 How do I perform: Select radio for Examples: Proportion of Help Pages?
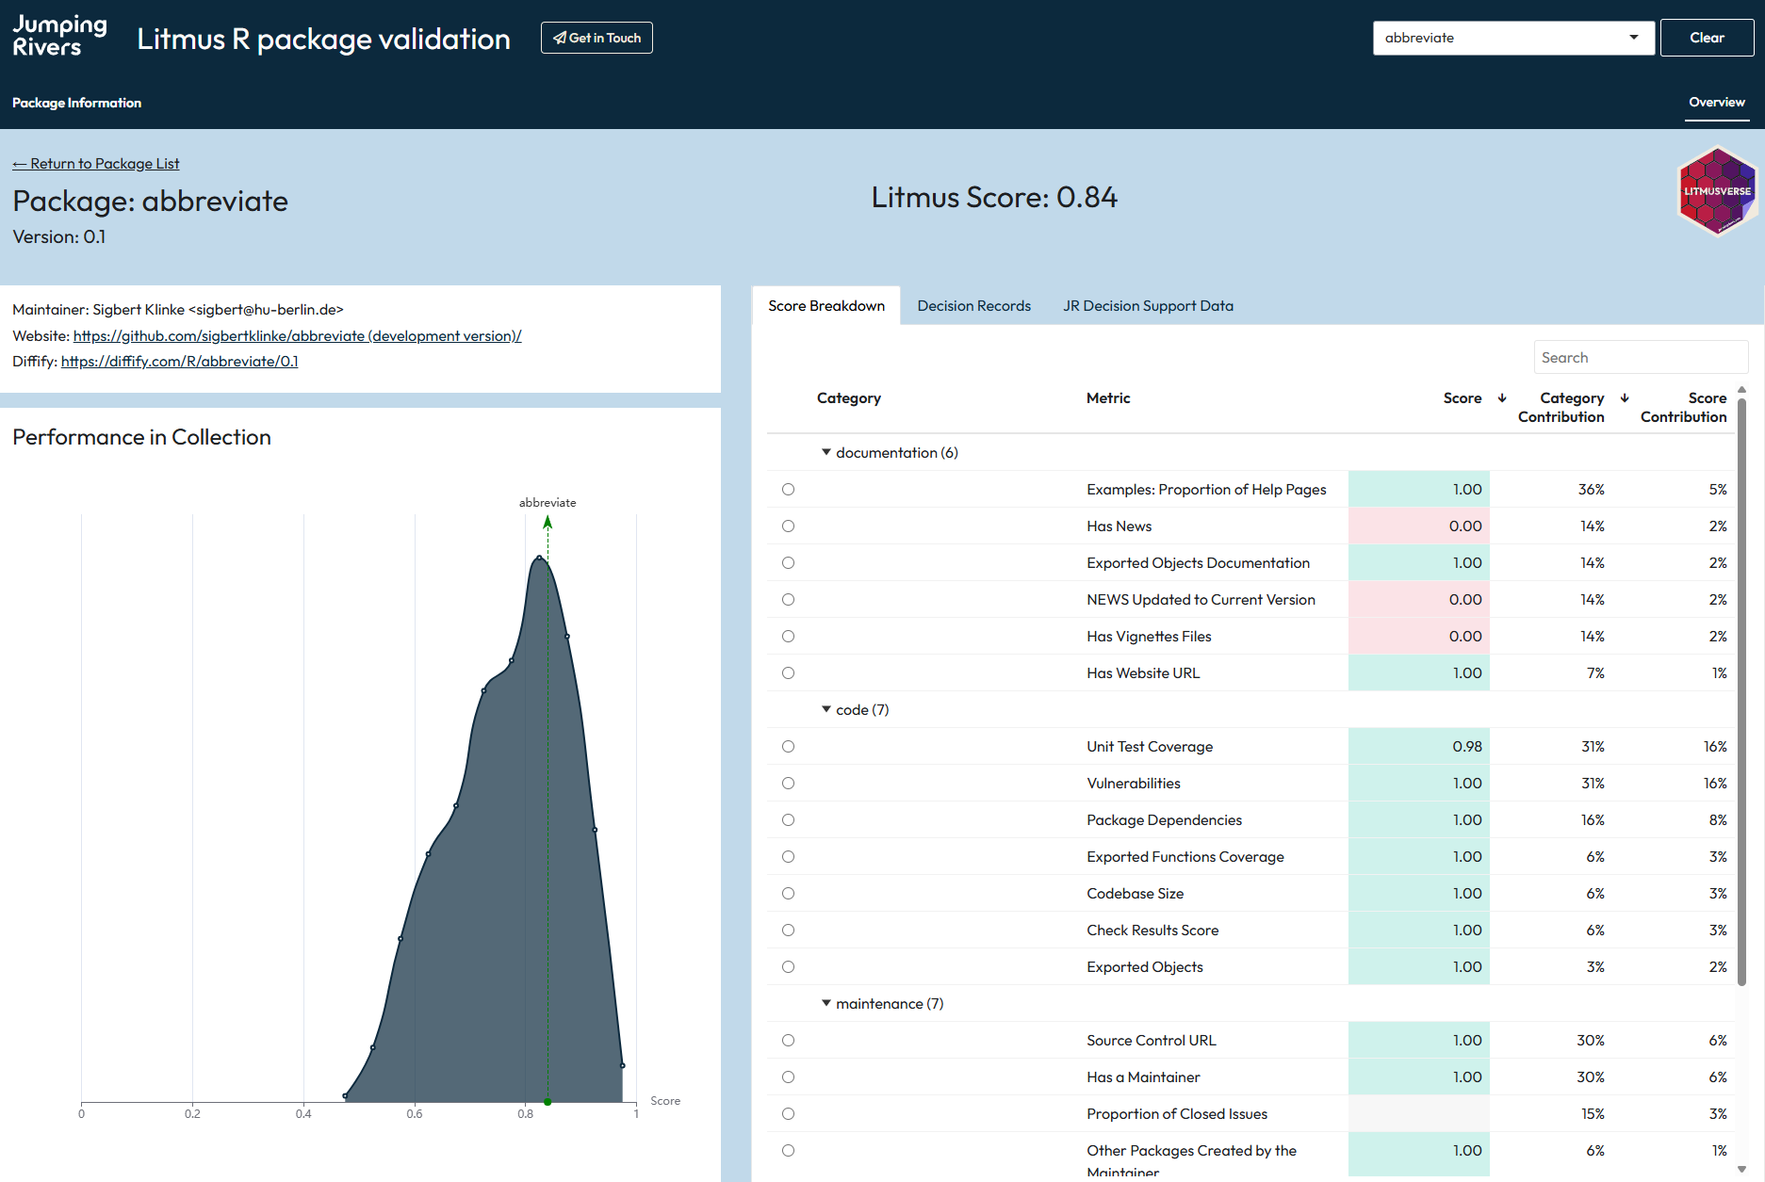coord(788,490)
